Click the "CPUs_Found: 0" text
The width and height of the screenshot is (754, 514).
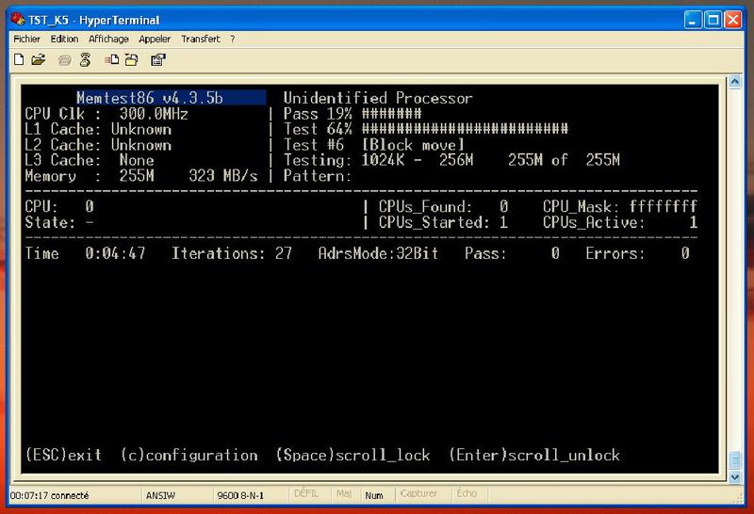pyautogui.click(x=443, y=206)
